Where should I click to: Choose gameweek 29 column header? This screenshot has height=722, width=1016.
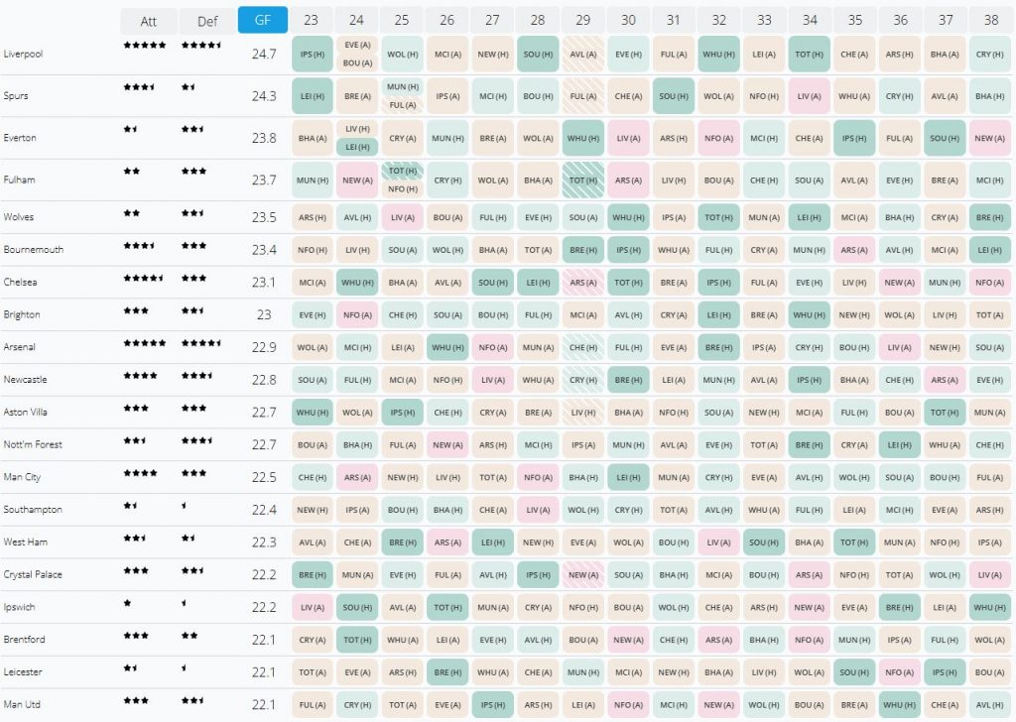tap(582, 21)
